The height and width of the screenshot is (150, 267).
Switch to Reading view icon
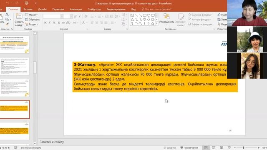(x=222, y=148)
